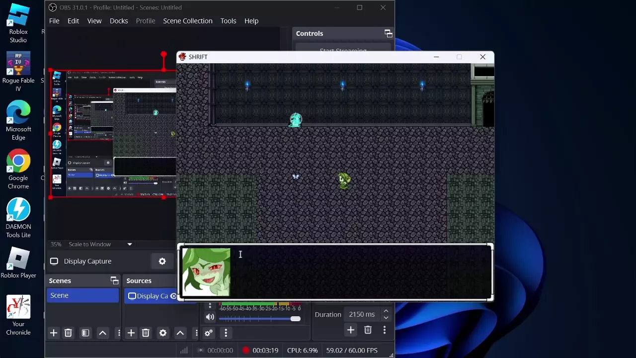This screenshot has height=358, width=636.
Task: Open the Docks menu
Action: click(119, 21)
